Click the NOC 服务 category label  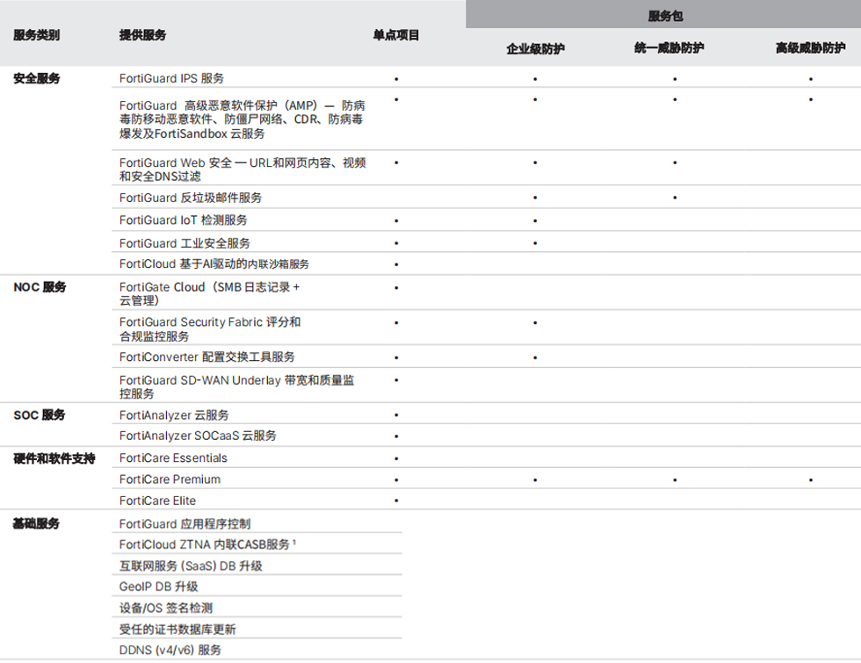click(x=40, y=287)
